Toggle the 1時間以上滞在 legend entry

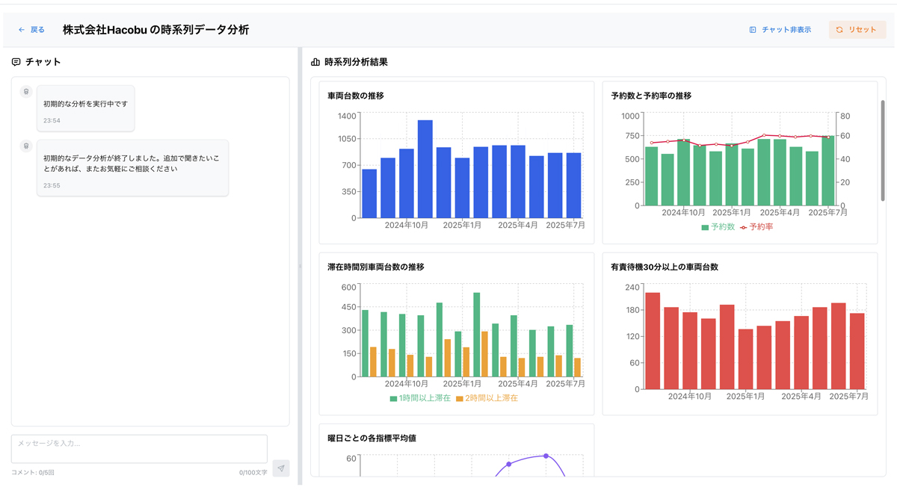click(x=420, y=398)
